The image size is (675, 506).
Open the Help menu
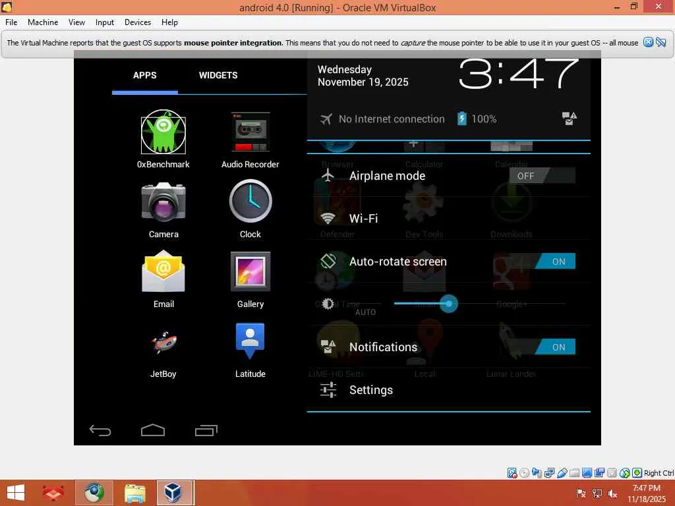tap(169, 22)
